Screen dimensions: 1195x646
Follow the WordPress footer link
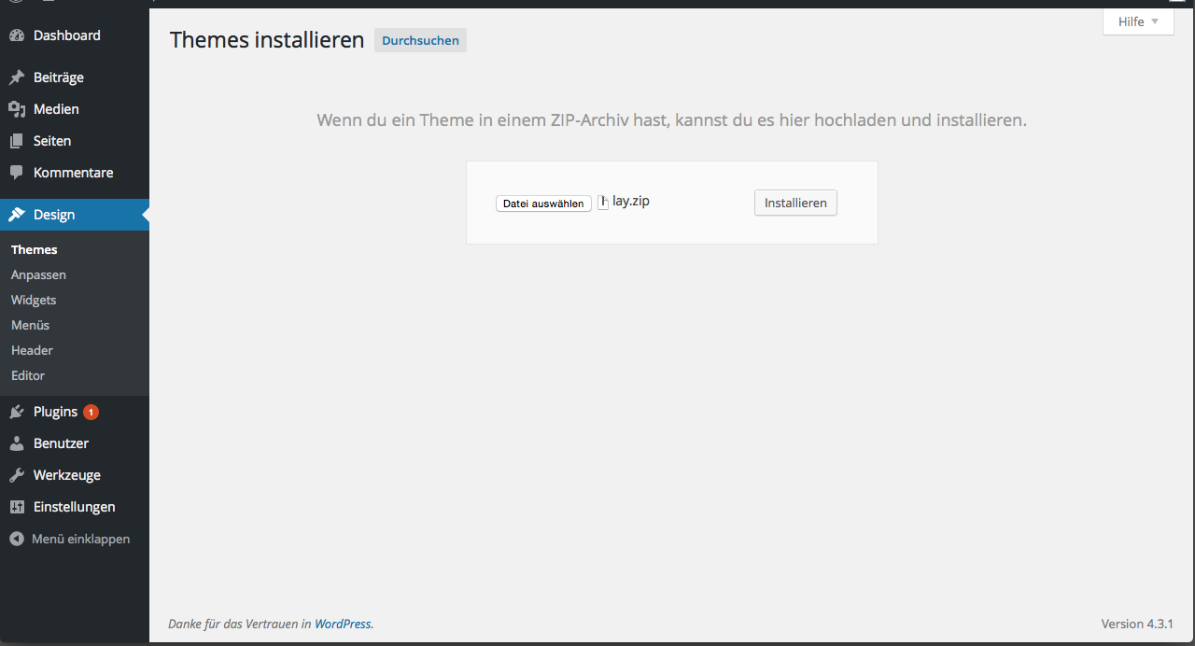tap(342, 624)
